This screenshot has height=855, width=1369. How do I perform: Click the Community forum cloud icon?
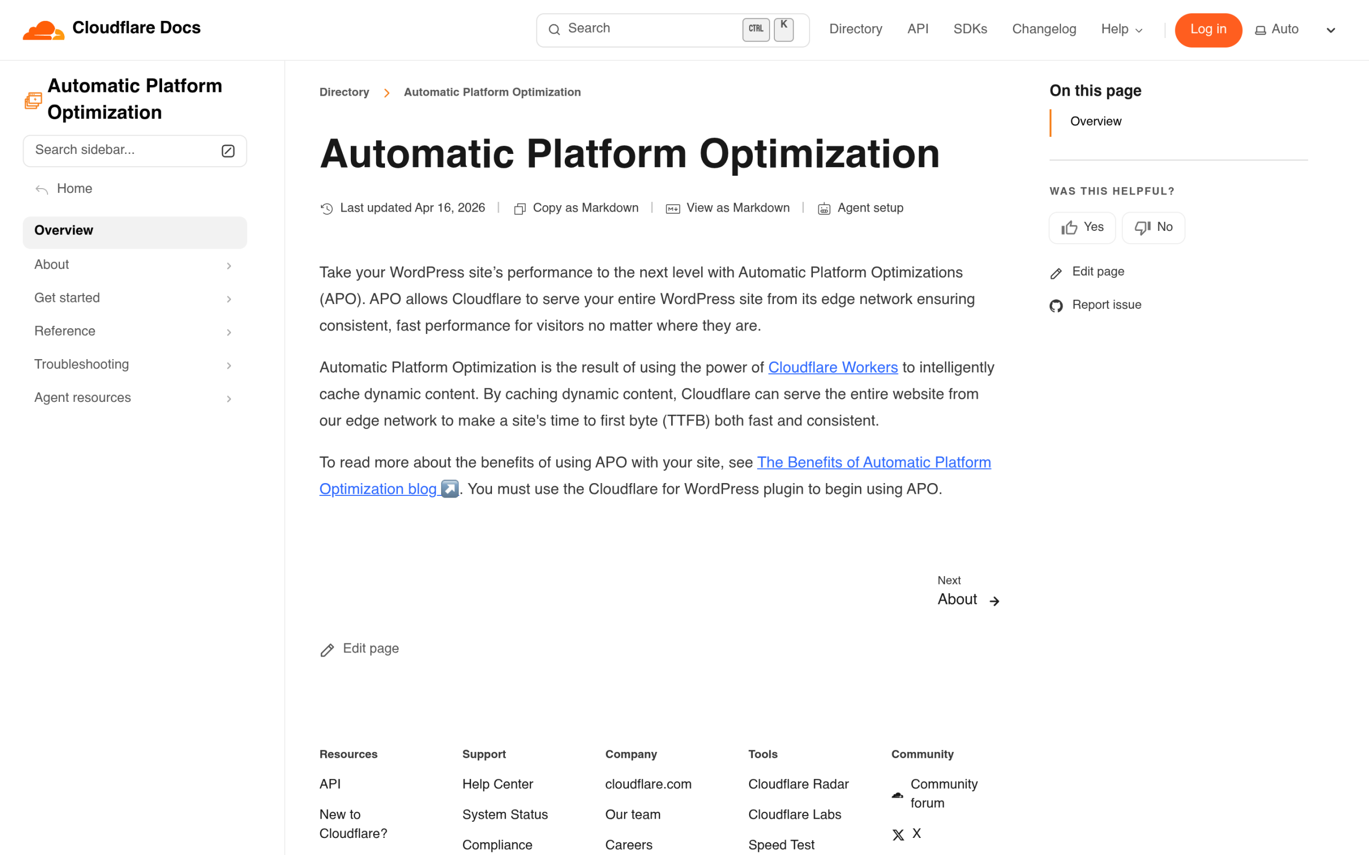(897, 795)
